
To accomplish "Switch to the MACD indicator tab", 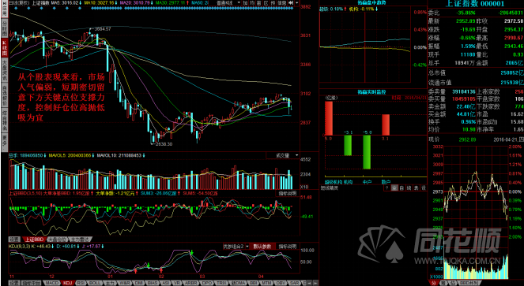I will pos(52,283).
